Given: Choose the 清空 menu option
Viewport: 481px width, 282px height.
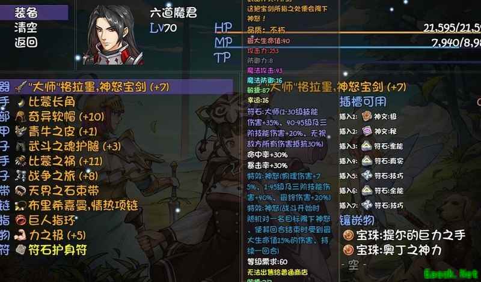Looking at the screenshot, I should point(26,28).
